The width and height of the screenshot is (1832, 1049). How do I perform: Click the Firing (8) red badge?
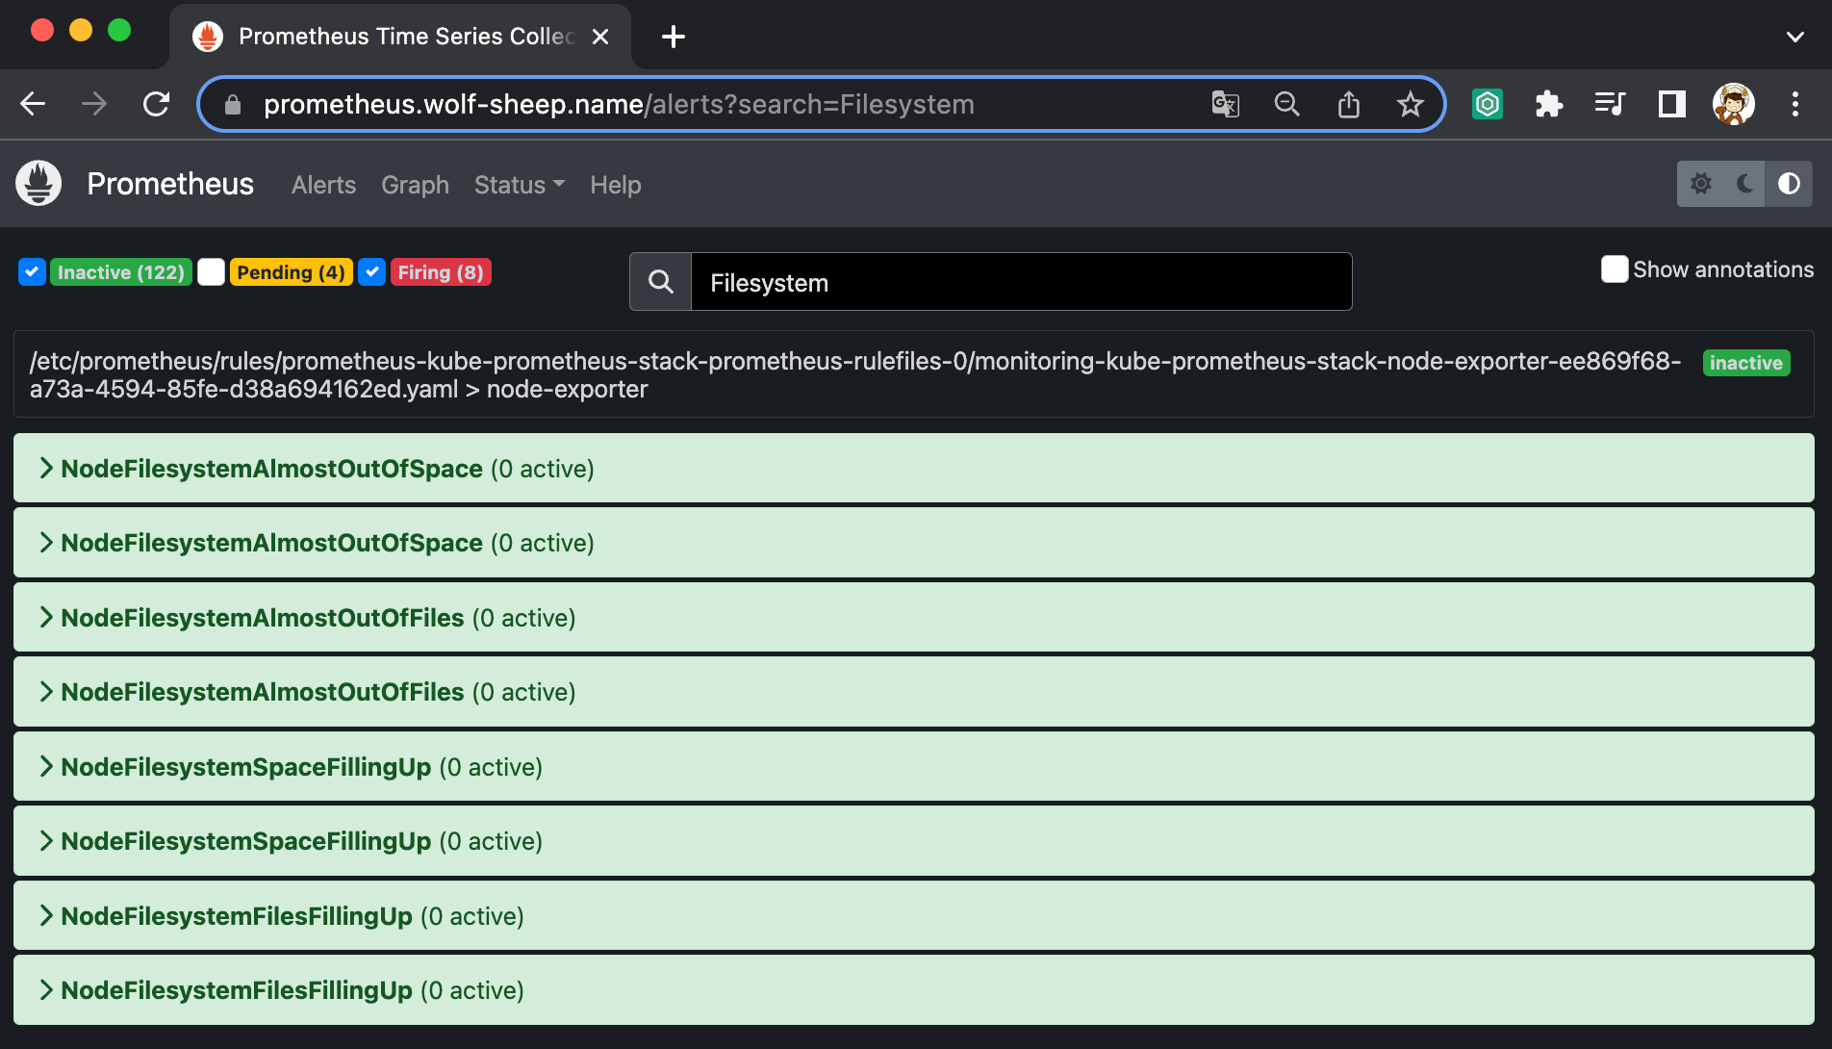(441, 272)
